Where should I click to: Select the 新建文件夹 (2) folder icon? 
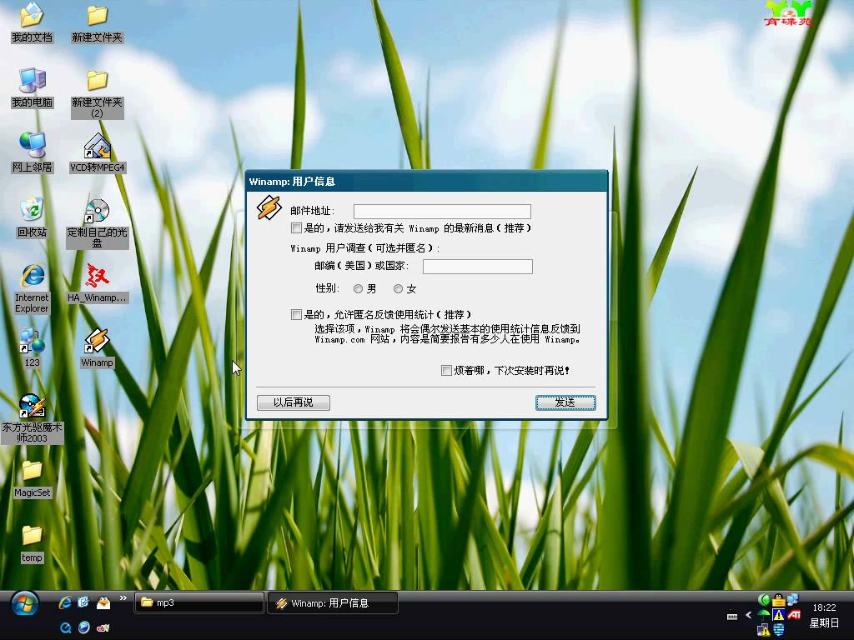pos(97,93)
